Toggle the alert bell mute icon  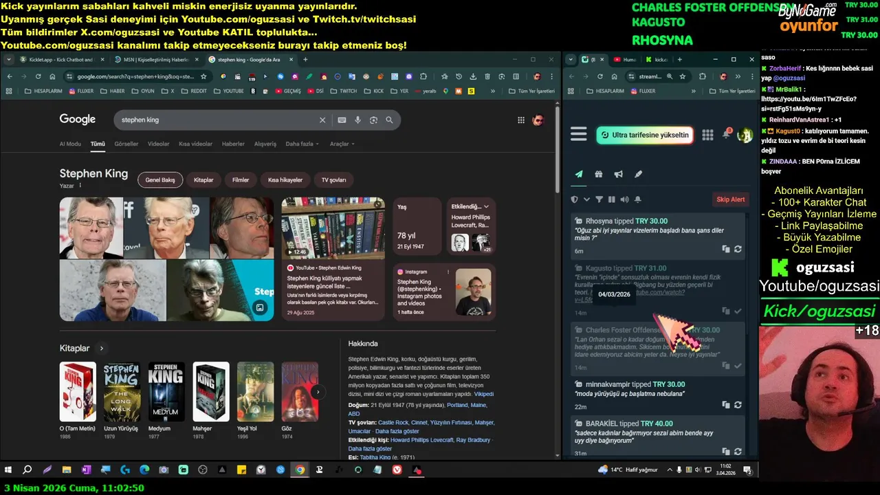[x=637, y=199]
